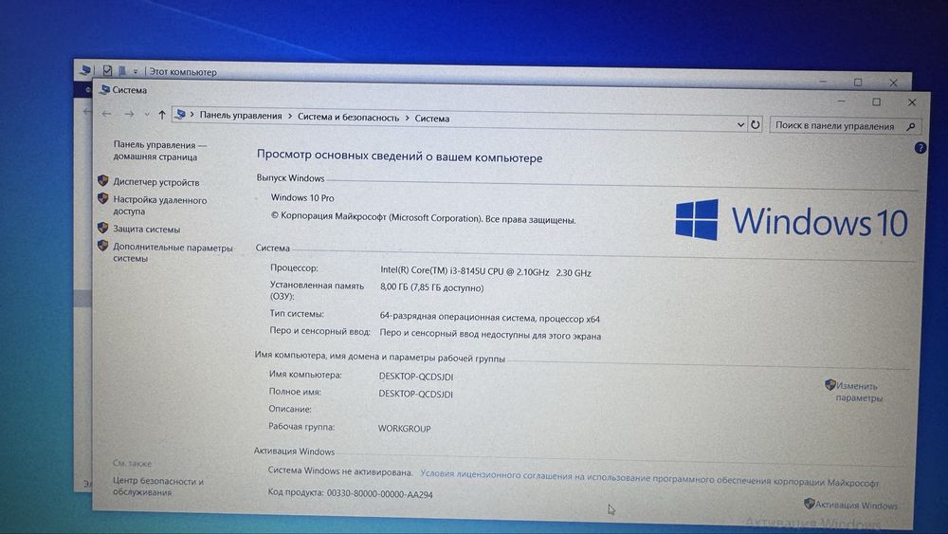
Task: Open Настройка удаленного доступа link
Action: [x=159, y=206]
